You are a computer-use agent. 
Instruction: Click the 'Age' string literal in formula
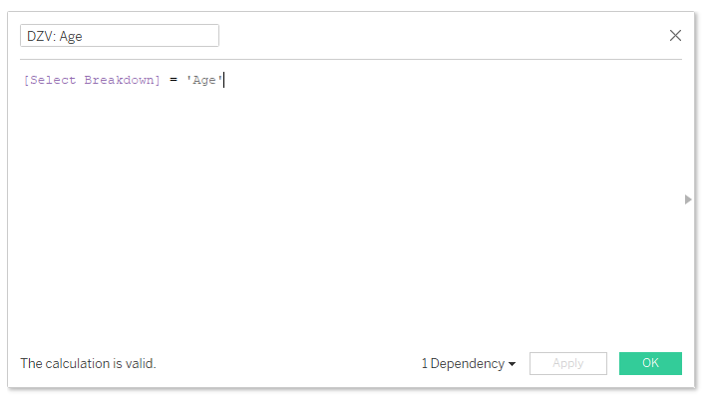click(x=204, y=80)
